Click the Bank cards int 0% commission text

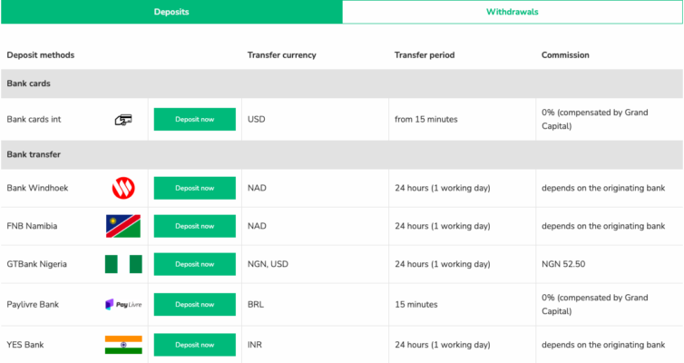pos(594,119)
